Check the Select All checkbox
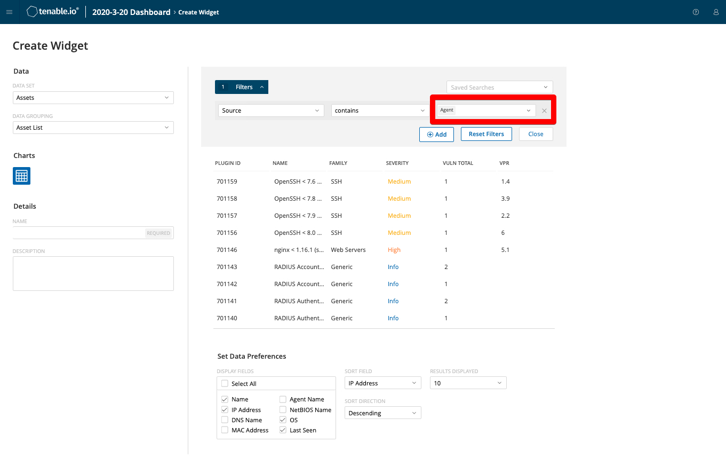Viewport: 726px width, 458px height. 225,384
